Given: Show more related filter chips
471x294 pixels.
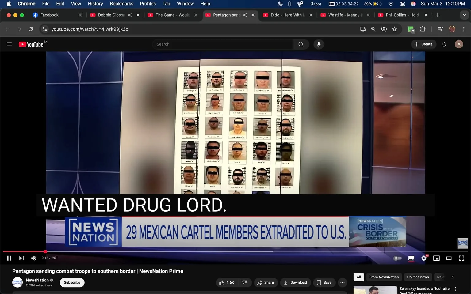Looking at the screenshot, I should (x=452, y=277).
